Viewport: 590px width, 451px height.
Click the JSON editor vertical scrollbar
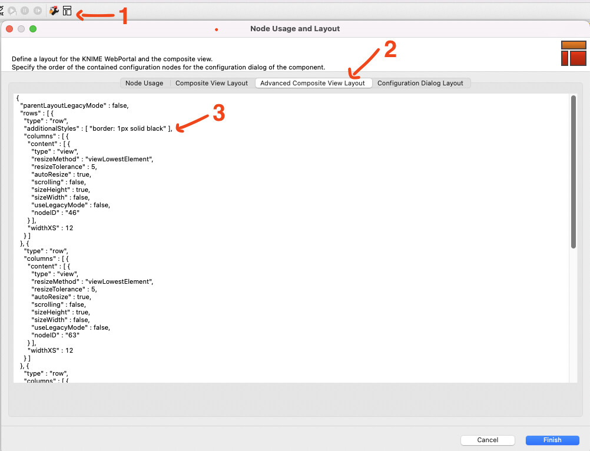(574, 172)
